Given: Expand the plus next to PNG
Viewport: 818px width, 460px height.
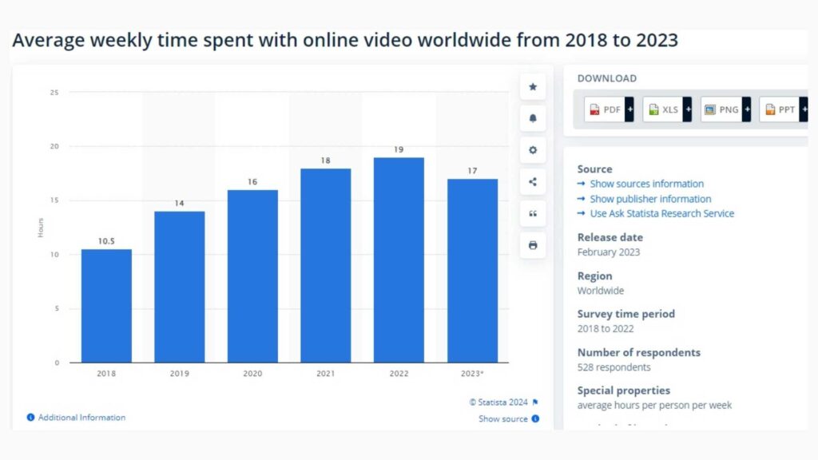Looking at the screenshot, I should (x=746, y=109).
